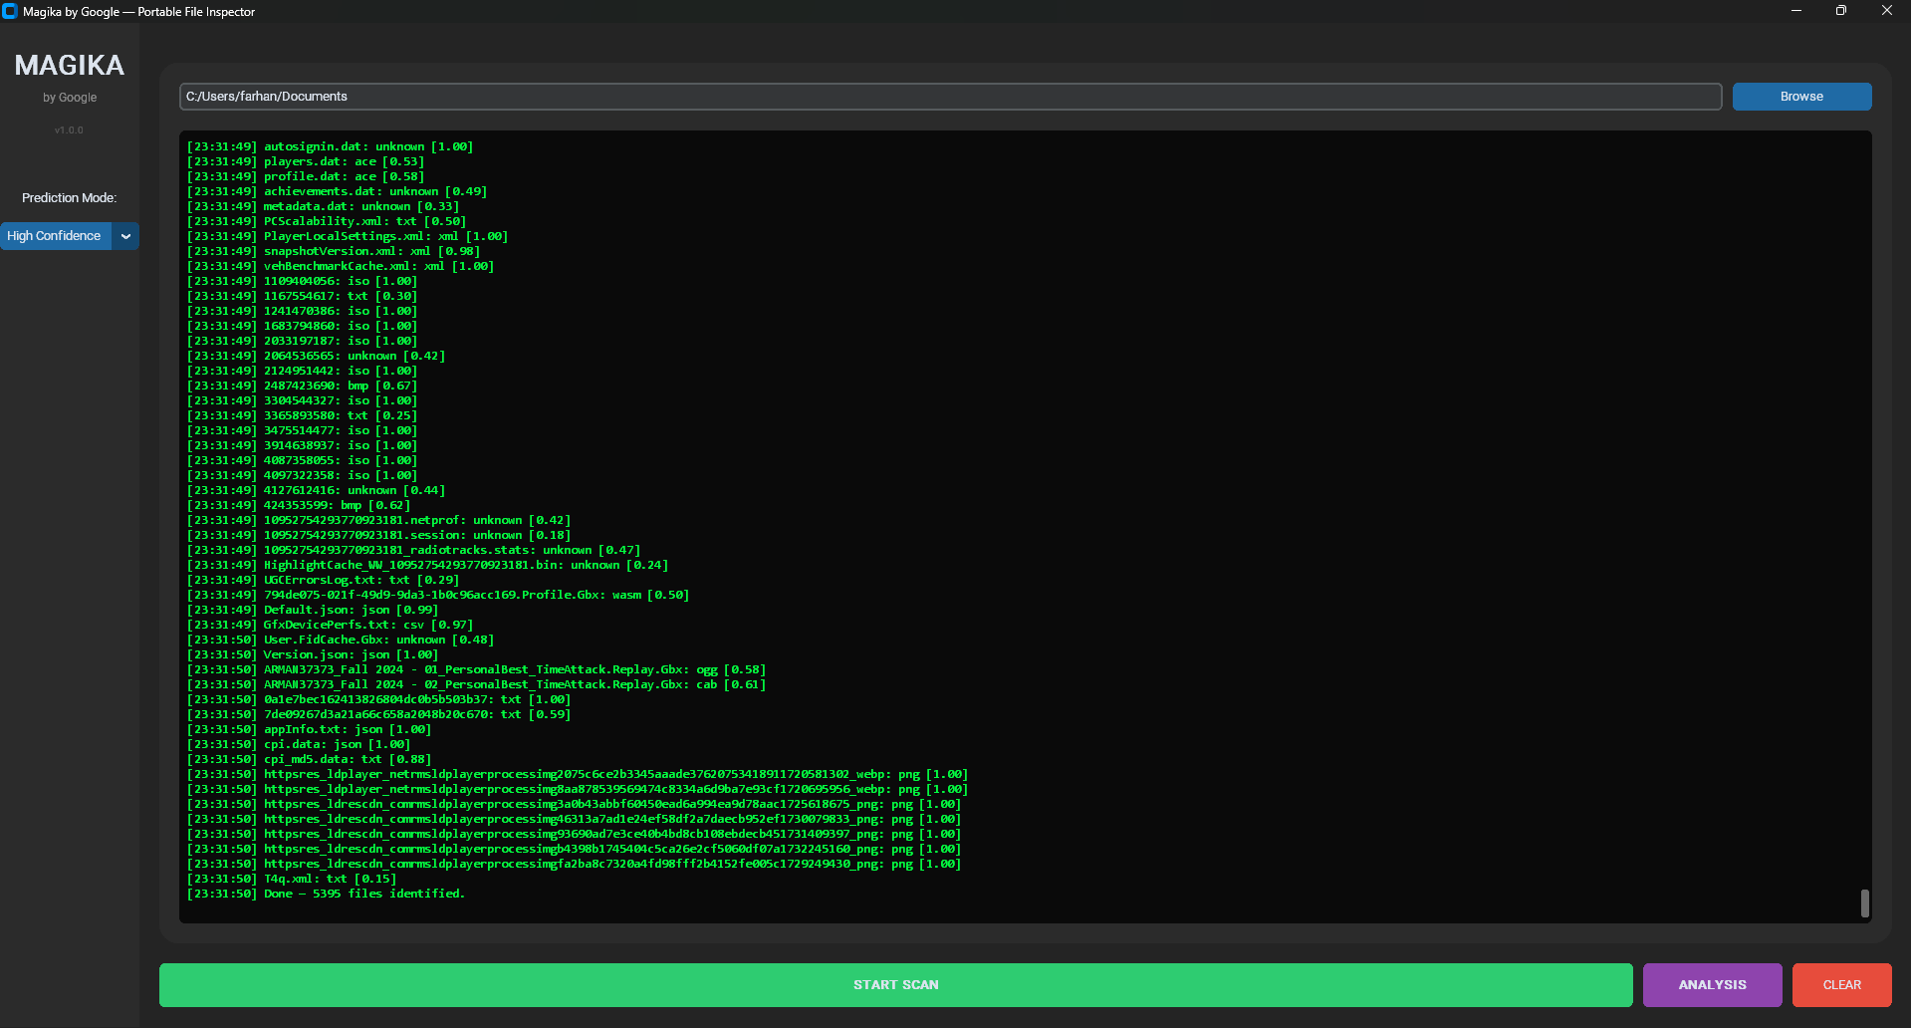Click the blue square logo beside the window title
This screenshot has width=1911, height=1028.
(10, 11)
